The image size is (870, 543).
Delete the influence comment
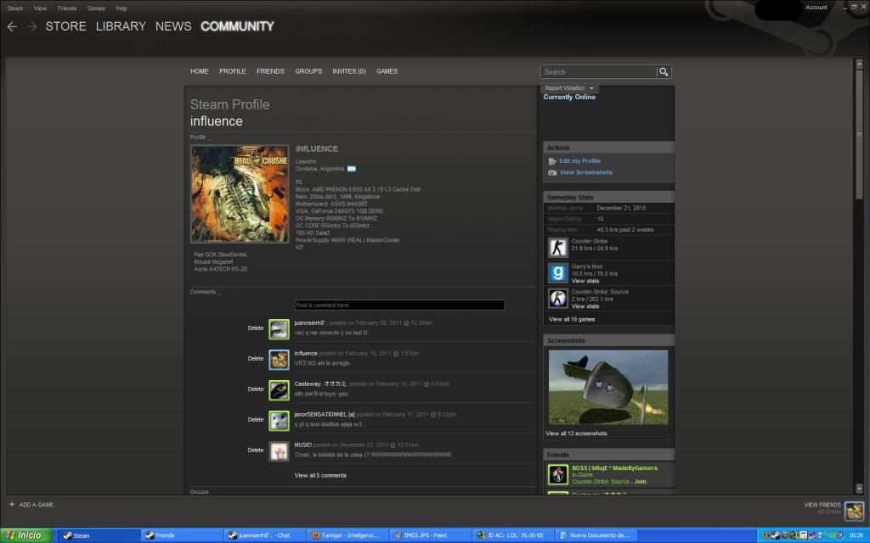coord(255,359)
